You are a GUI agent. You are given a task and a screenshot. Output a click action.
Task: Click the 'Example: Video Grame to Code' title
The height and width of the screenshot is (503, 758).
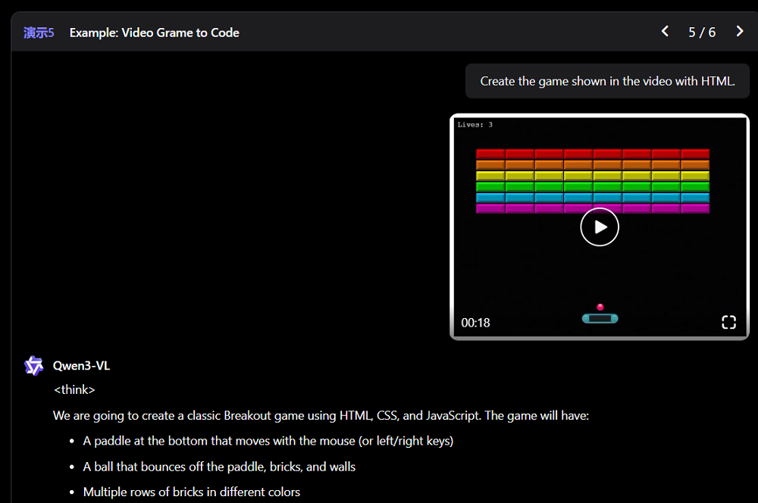click(x=154, y=33)
